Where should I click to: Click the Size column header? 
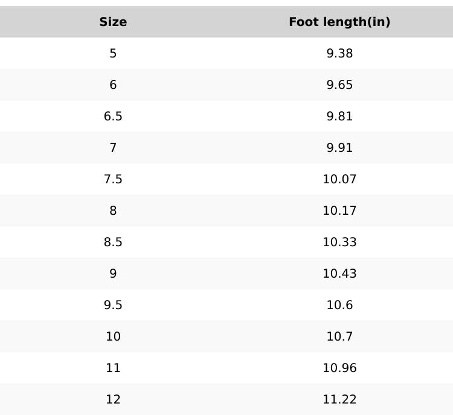pyautogui.click(x=113, y=22)
